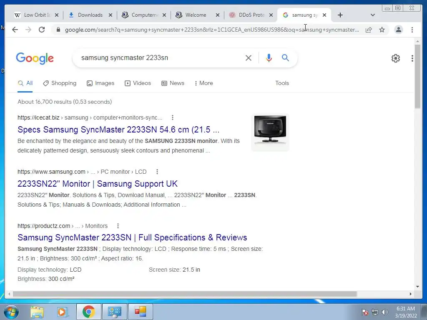Close the Welcome tab

(218, 15)
